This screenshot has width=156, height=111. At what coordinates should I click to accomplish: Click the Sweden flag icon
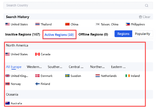[x=67, y=76]
